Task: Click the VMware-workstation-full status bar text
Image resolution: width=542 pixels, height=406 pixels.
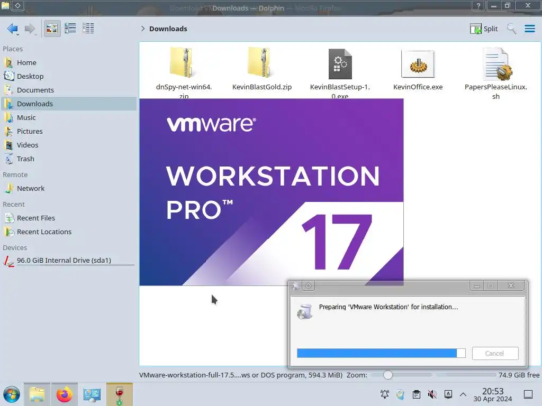Action: (241, 375)
